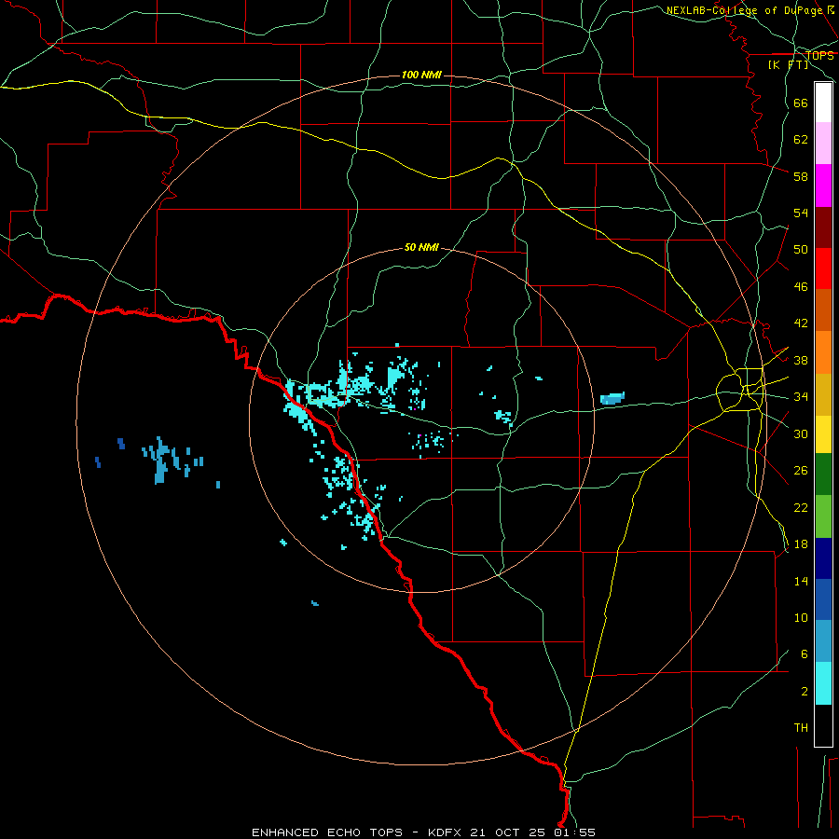The width and height of the screenshot is (839, 839).
Task: Click the white swatch in the TOPS scale
Action: coord(823,103)
